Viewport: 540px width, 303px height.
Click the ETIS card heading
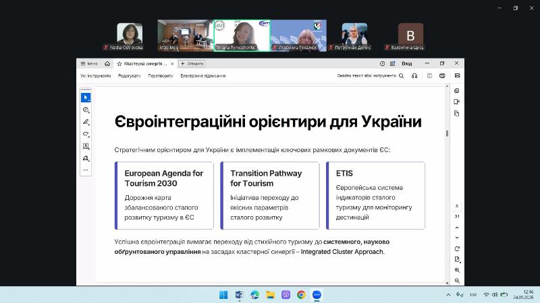pyautogui.click(x=344, y=174)
